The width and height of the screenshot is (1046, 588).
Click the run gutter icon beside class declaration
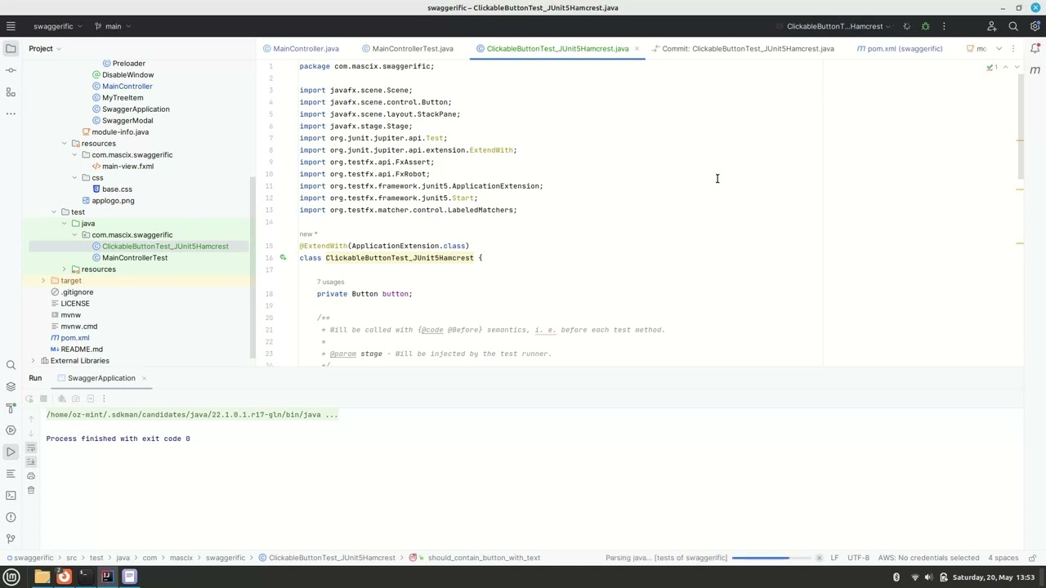283,258
